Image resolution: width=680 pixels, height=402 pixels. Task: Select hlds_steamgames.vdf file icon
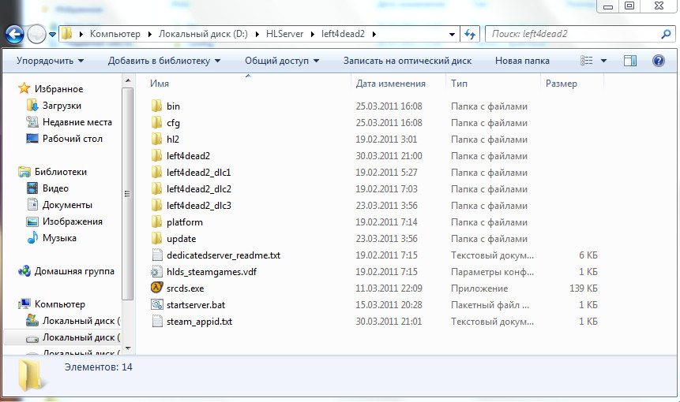click(x=156, y=272)
